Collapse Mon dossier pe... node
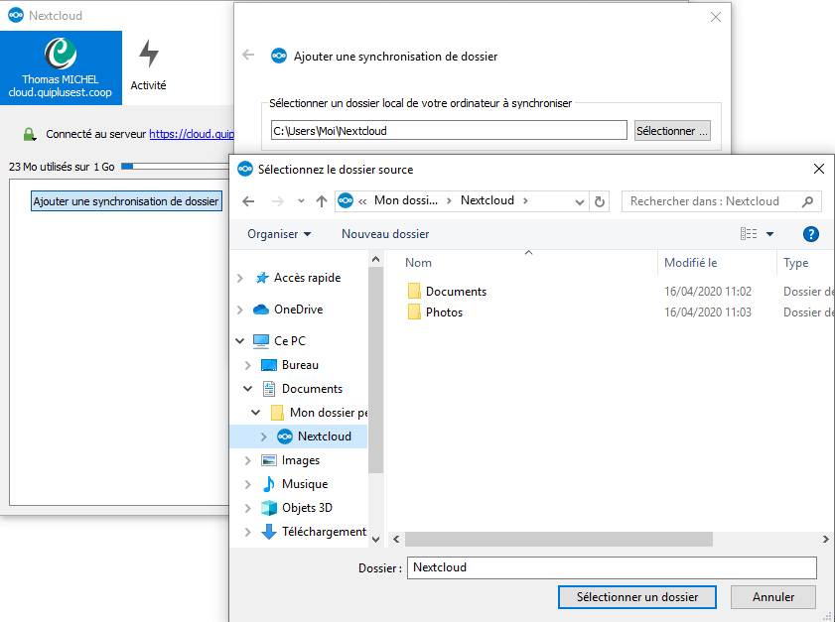 [x=255, y=413]
